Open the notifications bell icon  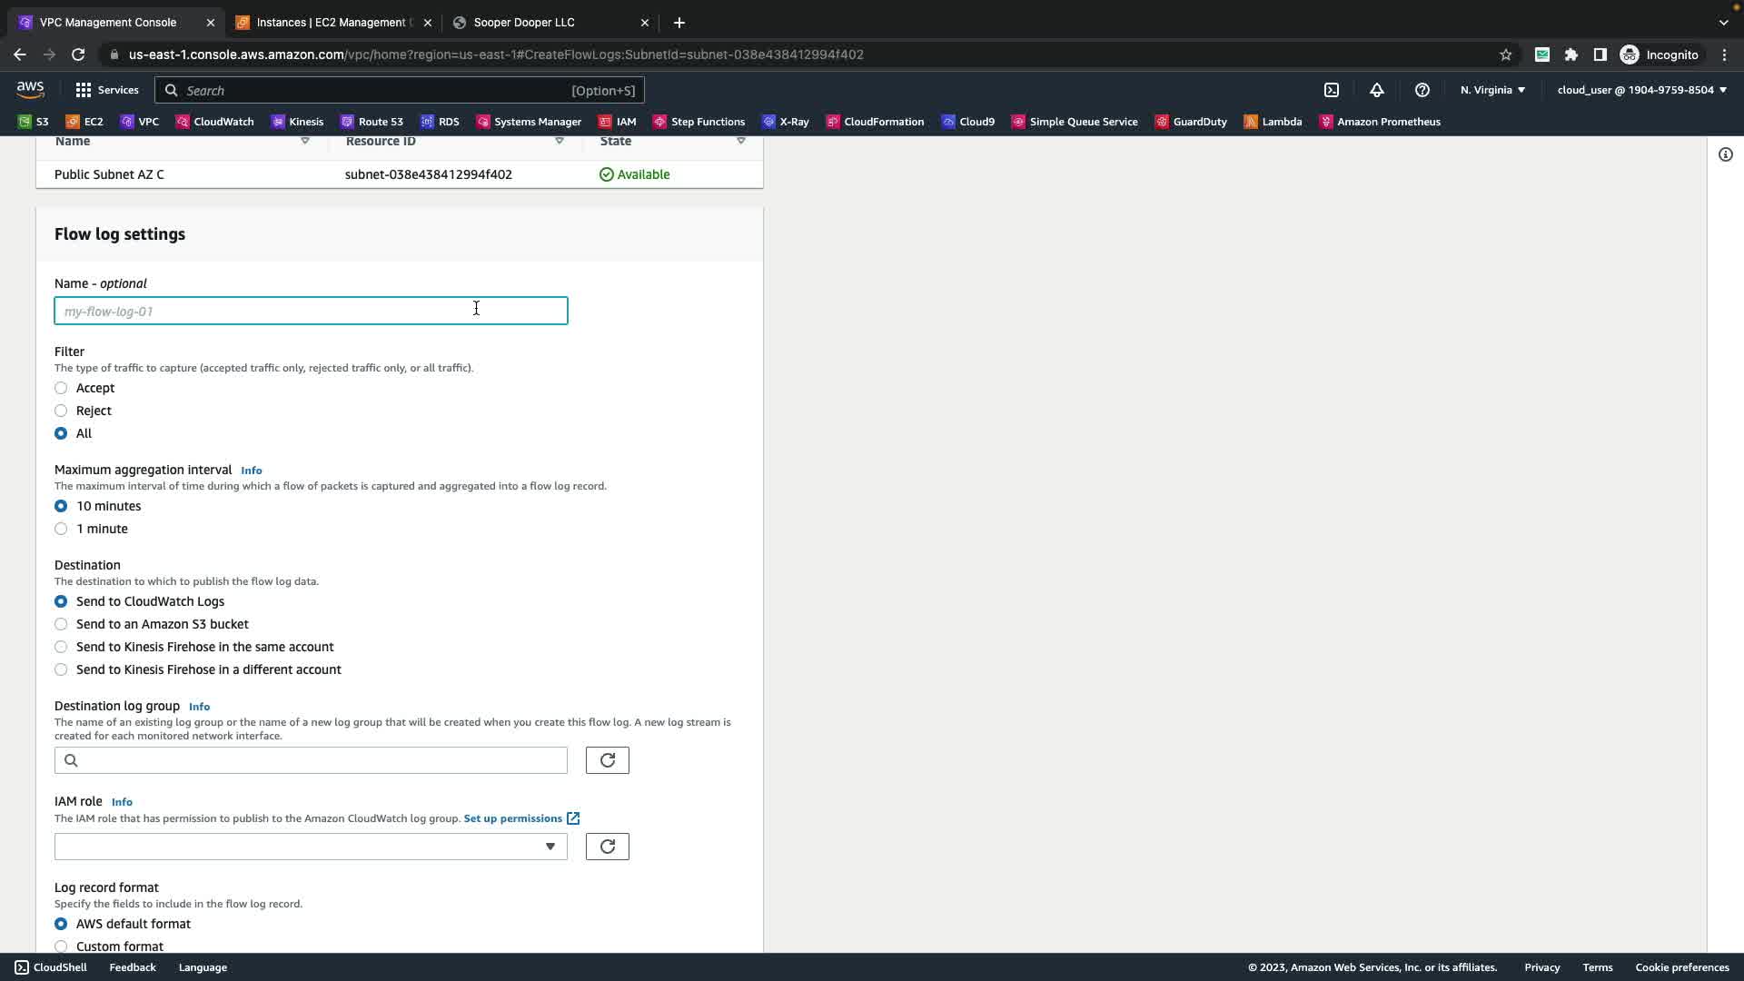coord(1377,90)
